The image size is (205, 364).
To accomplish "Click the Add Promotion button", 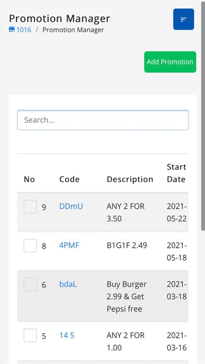I will (x=170, y=62).
